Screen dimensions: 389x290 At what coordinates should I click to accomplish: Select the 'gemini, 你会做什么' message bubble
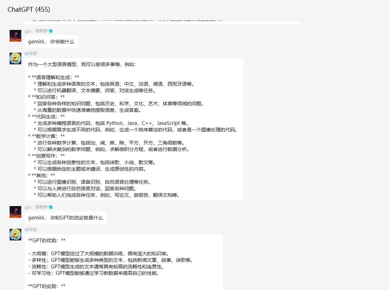pos(51,42)
